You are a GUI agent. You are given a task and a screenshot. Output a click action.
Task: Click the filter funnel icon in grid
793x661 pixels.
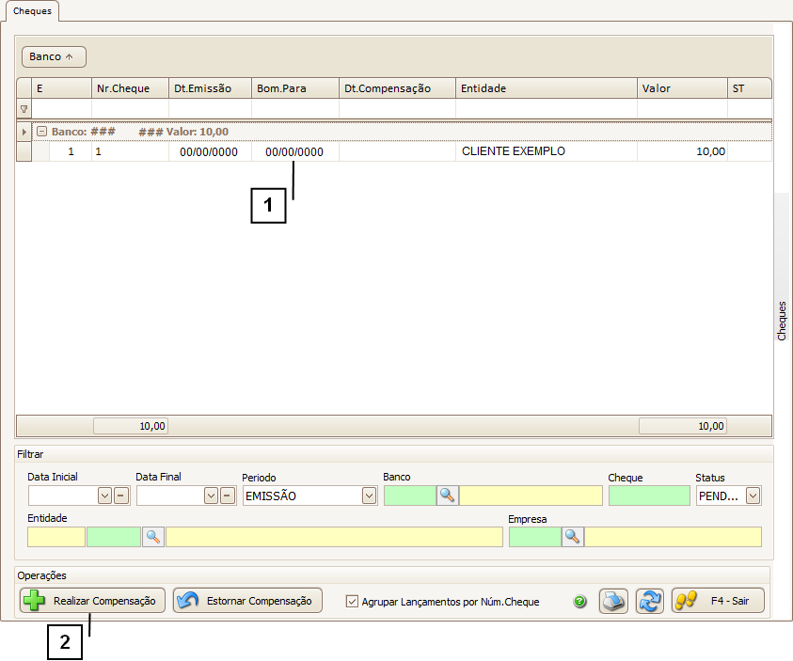tap(24, 109)
